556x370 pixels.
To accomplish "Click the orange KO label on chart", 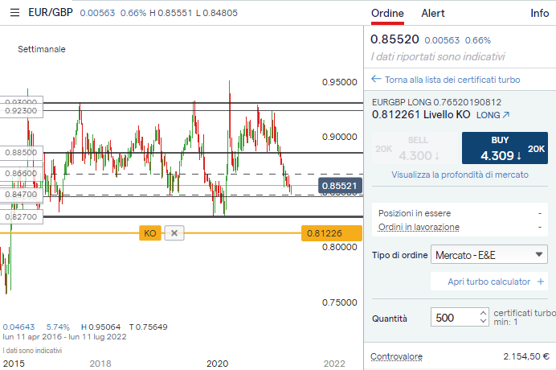I will [x=149, y=233].
